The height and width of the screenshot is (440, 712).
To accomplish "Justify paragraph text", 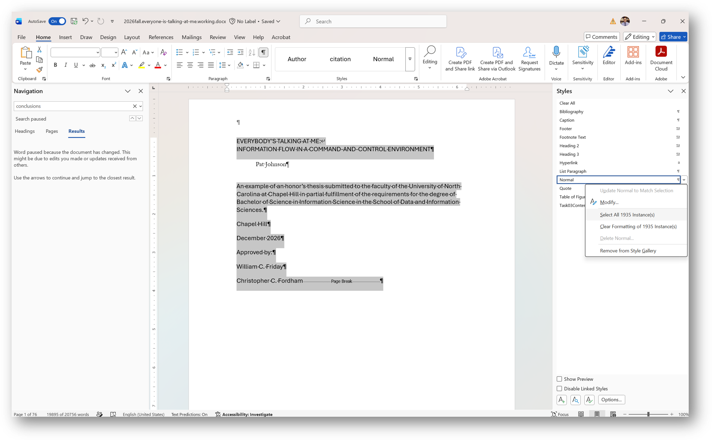I will (x=211, y=65).
